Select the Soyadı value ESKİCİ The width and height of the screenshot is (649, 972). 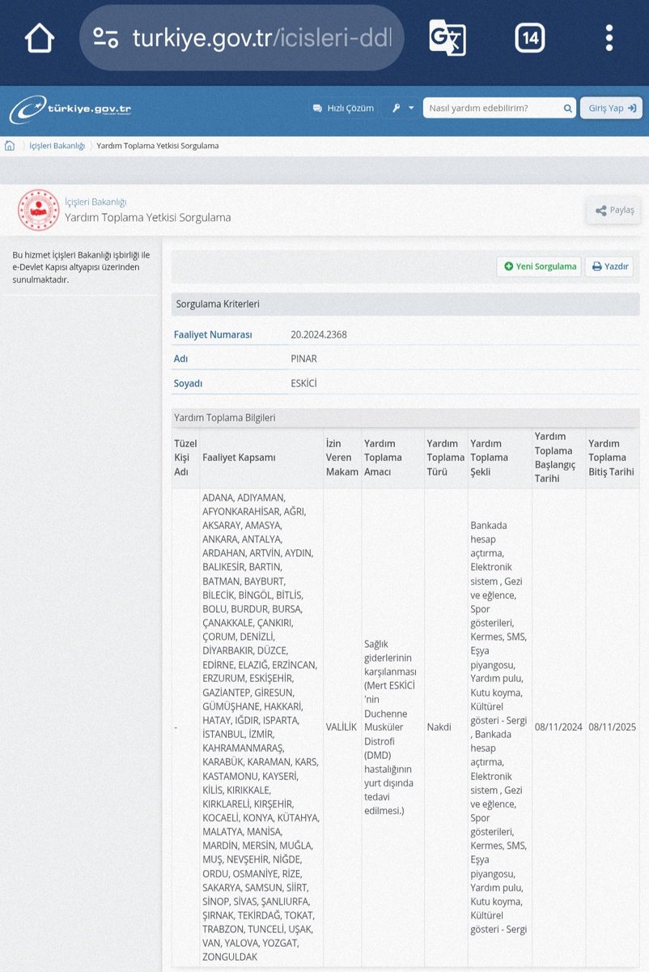tap(303, 383)
